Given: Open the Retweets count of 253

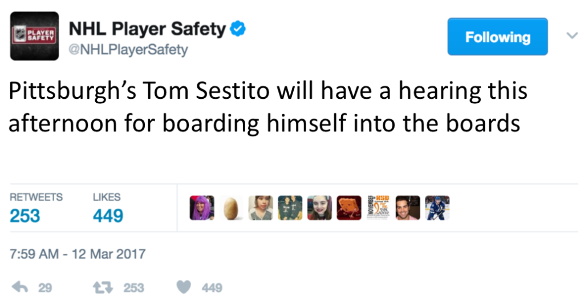Looking at the screenshot, I should pos(26,215).
